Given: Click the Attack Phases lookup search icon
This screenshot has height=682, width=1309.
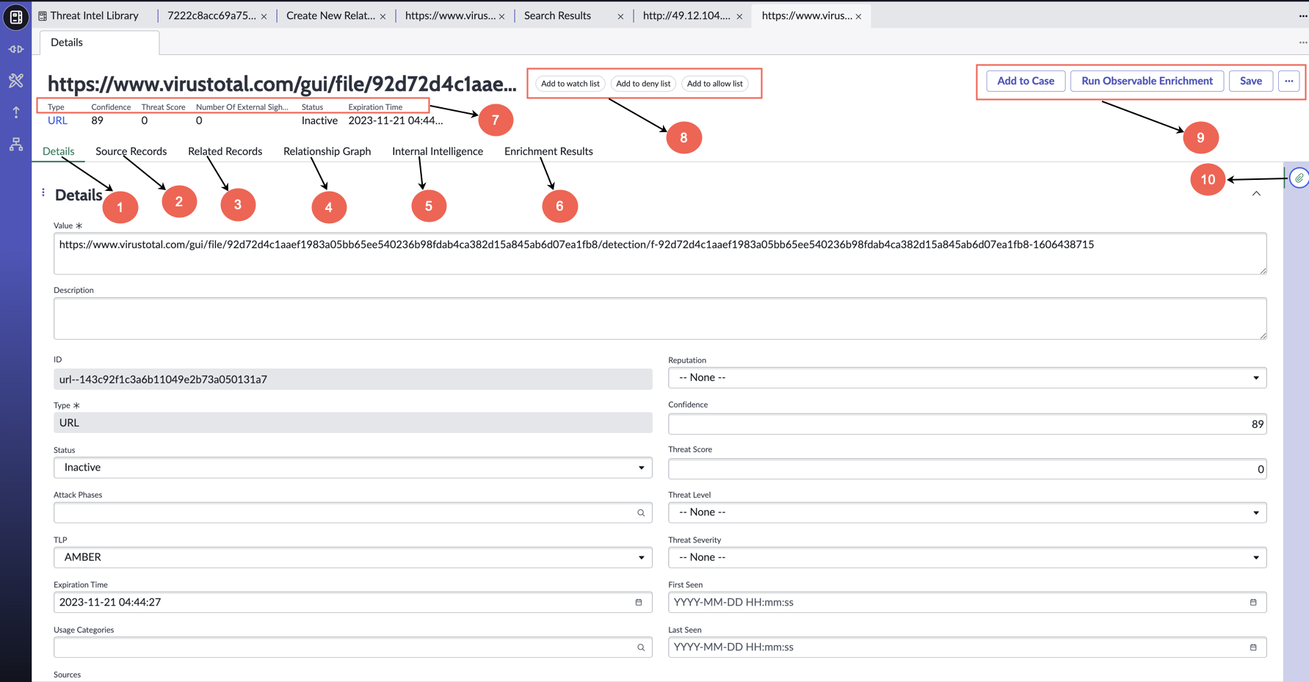Looking at the screenshot, I should click(641, 513).
